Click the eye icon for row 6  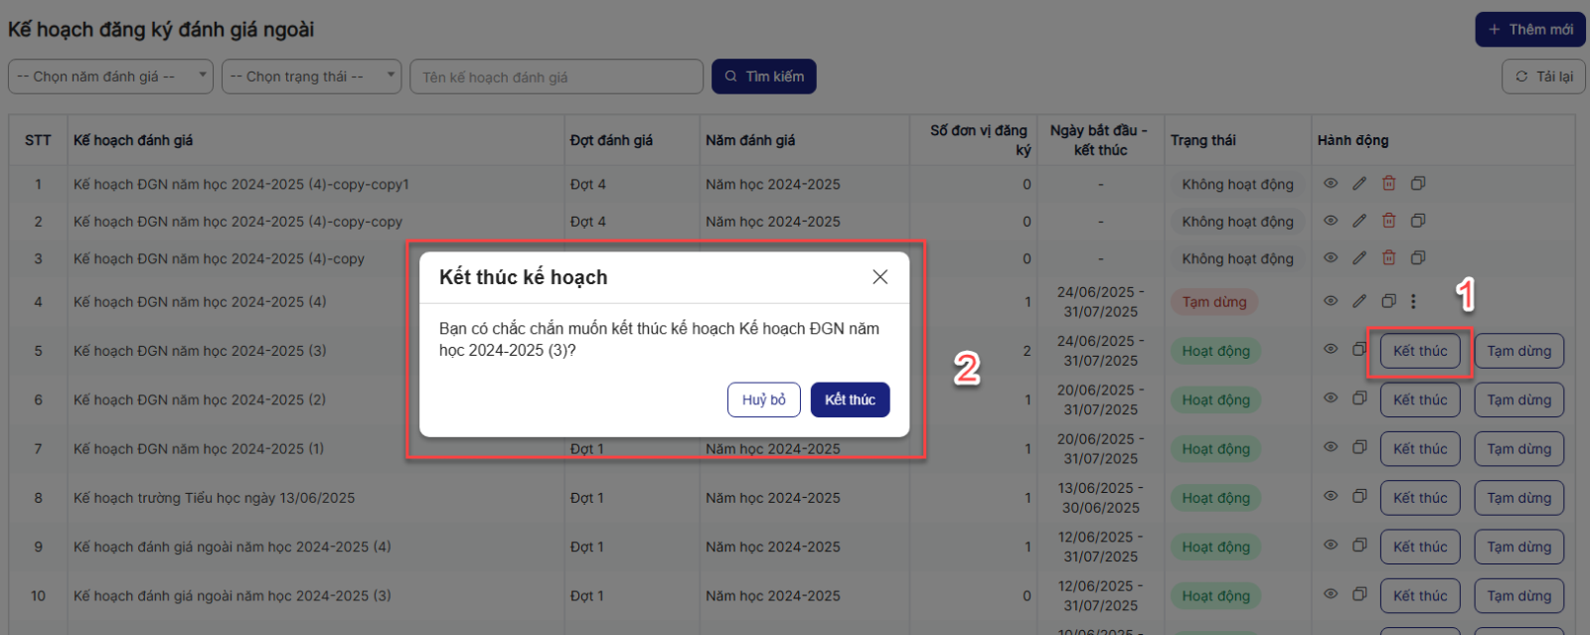coord(1331,398)
